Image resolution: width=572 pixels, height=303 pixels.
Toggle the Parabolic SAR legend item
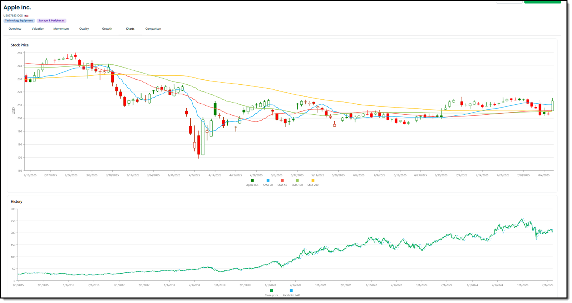(291, 293)
